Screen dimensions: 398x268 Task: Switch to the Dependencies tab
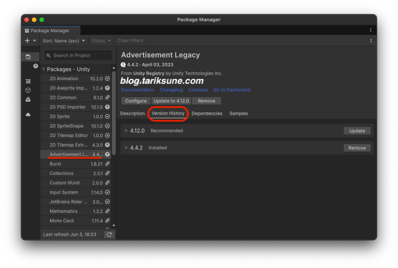tap(207, 113)
